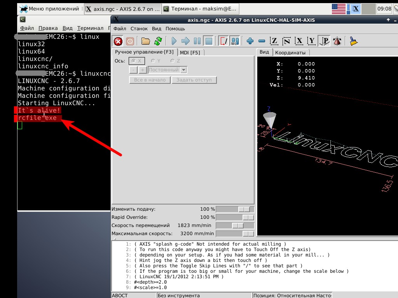Screen dimensions: 398x298
Task: Clear the live plot with the broom icon
Action: click(353, 41)
